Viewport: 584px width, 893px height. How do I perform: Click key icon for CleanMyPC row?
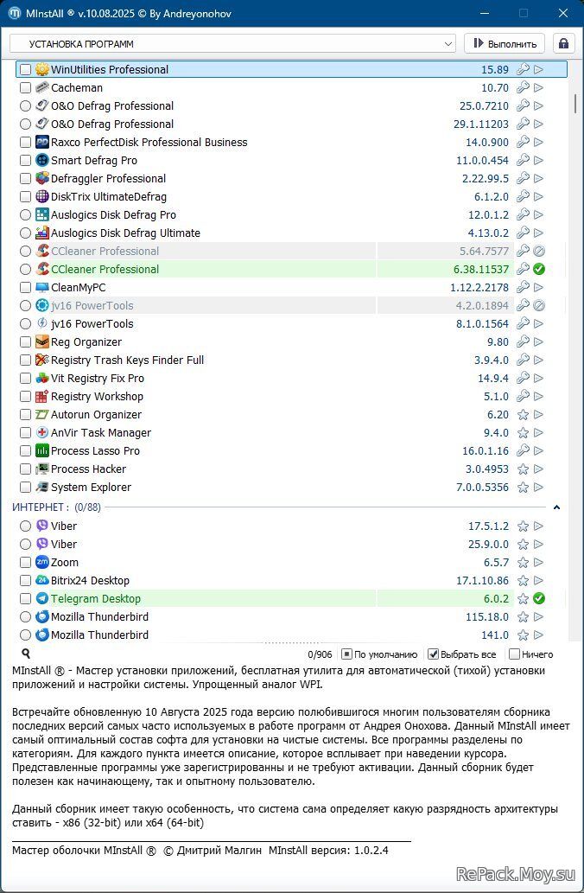click(x=523, y=288)
